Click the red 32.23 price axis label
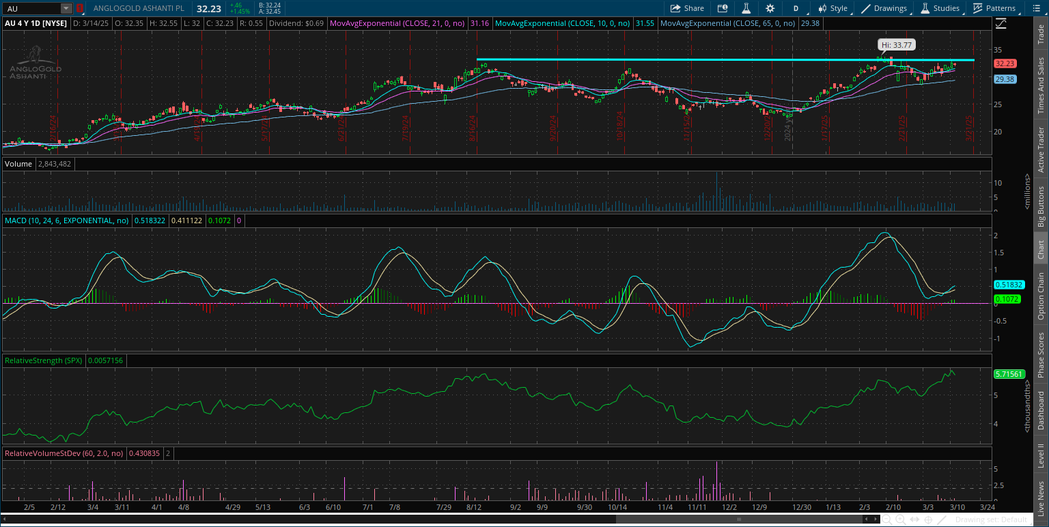Screen dimensions: 1049x527 click(1004, 63)
